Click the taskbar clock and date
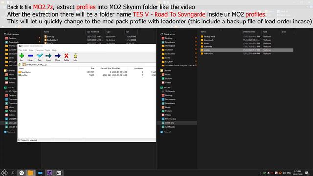 [x=298, y=173]
